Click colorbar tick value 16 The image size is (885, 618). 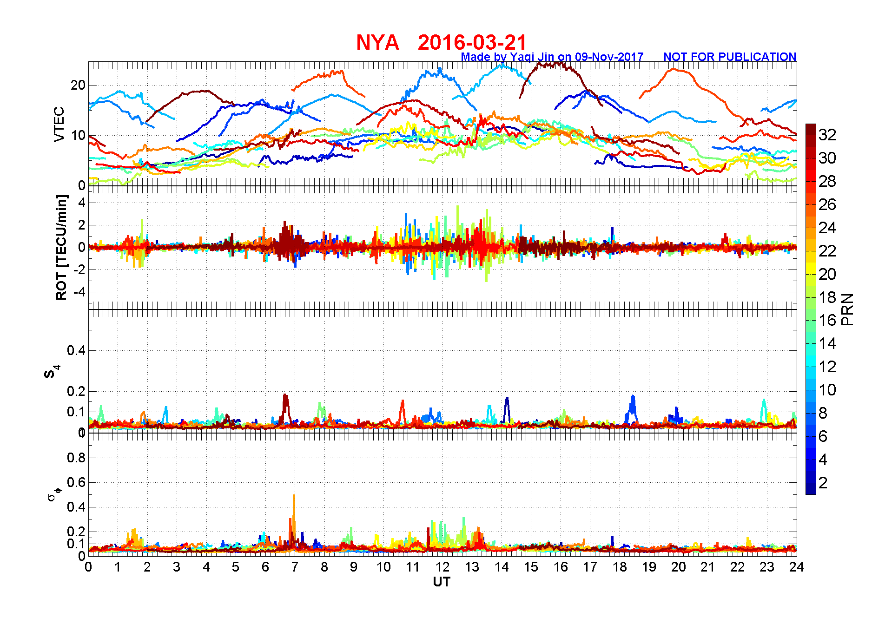coord(827,320)
